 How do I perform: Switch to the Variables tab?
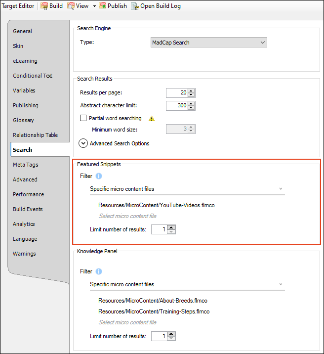tap(24, 90)
